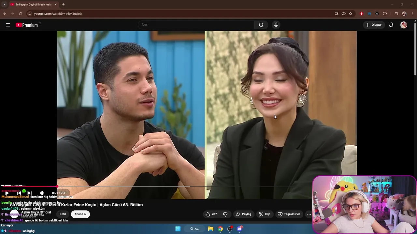Click the address bar URL
The image size is (417, 234).
tap(58, 14)
